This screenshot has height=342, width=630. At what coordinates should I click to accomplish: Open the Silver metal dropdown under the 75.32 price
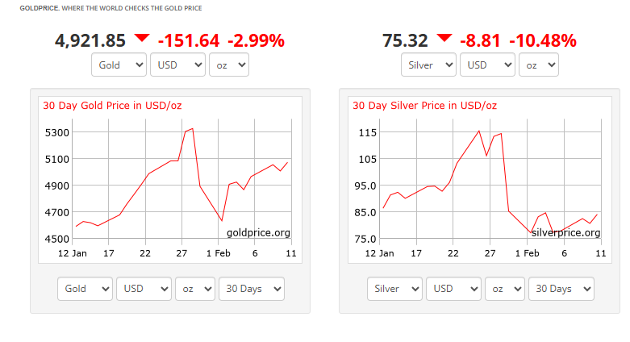click(428, 65)
